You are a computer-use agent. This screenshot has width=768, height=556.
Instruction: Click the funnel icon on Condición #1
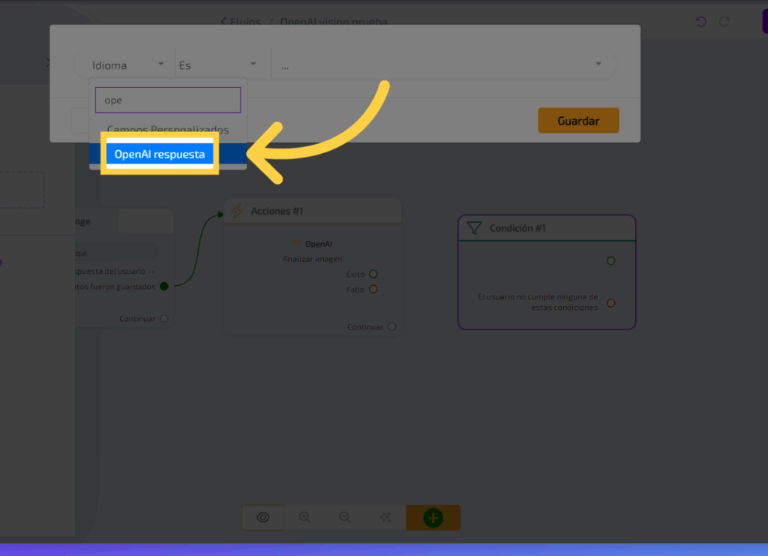point(473,228)
